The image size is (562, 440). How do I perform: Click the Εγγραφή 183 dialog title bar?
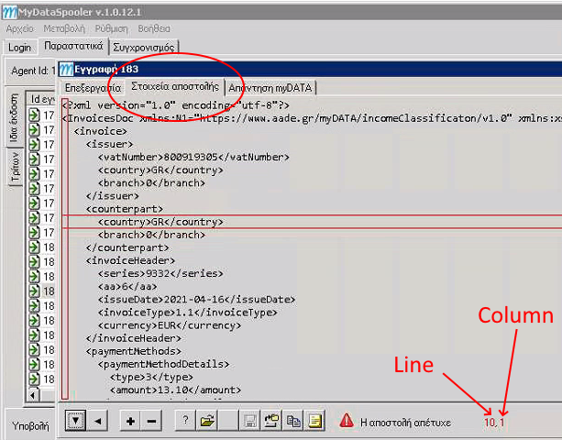tap(310, 69)
